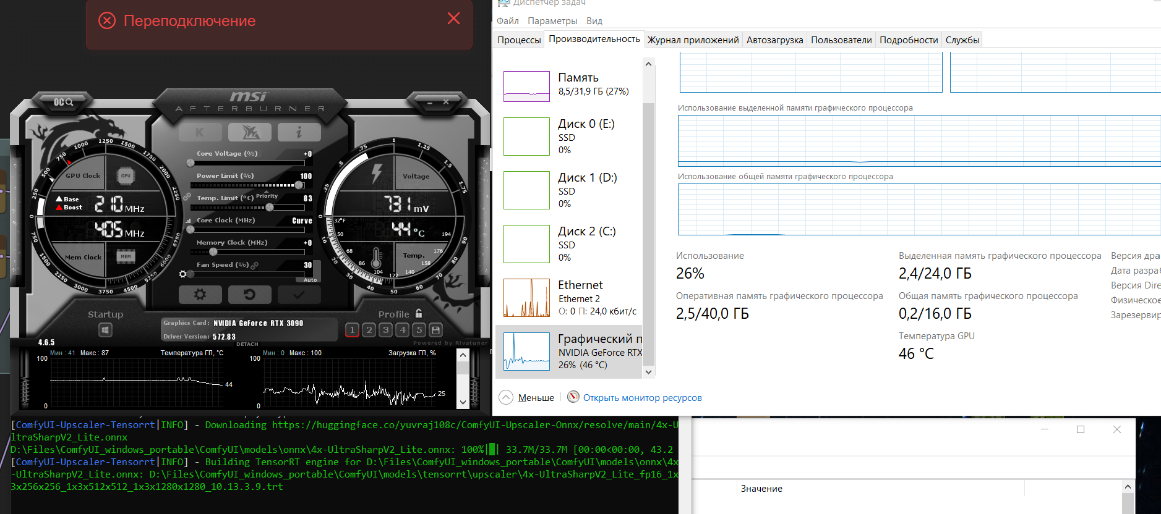The height and width of the screenshot is (514, 1161).
Task: Close the MSI Afterburner window
Action: [x=446, y=102]
